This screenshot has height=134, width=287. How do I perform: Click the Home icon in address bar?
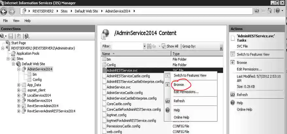(270, 11)
